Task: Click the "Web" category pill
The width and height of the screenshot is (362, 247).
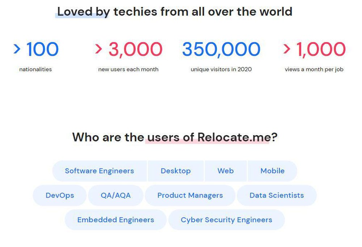Action: click(226, 171)
